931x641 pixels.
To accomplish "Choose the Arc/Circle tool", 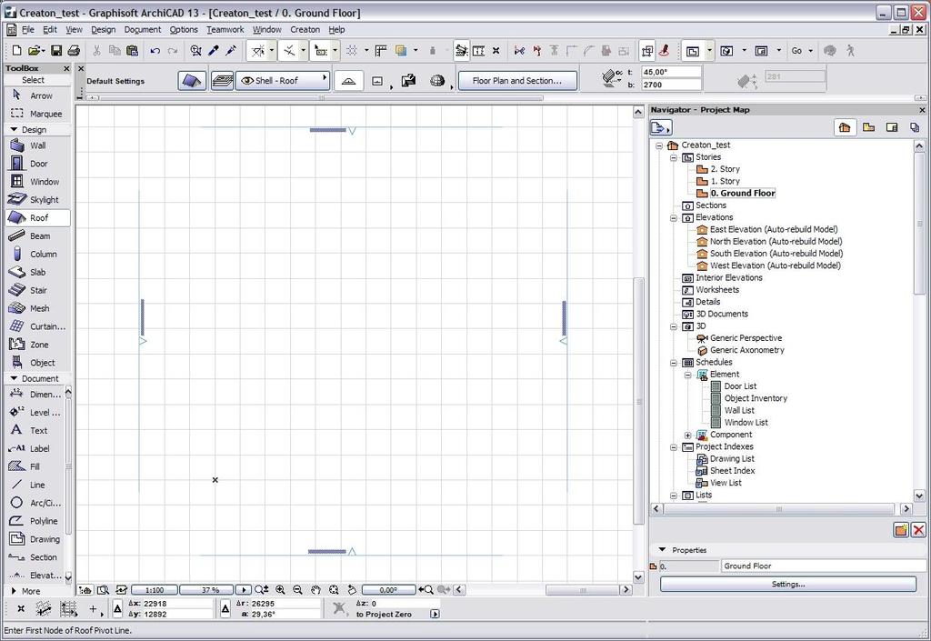I will [35, 503].
